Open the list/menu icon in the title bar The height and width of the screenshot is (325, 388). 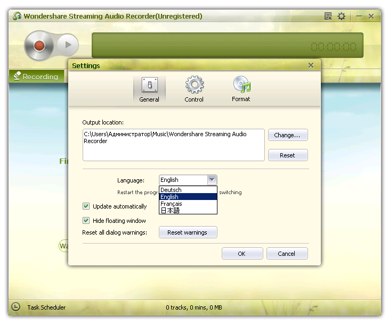(328, 16)
